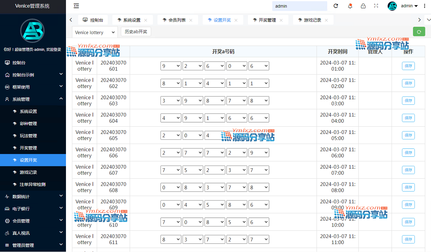Toggle fullscreen mode icon

pyautogui.click(x=376, y=6)
